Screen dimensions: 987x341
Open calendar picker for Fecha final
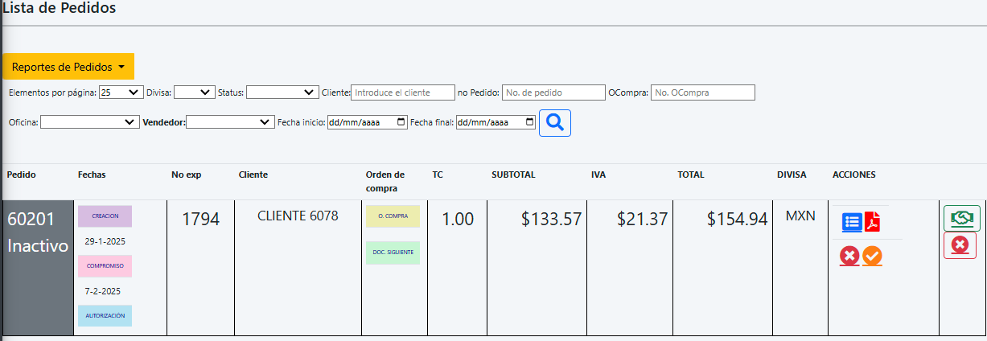[x=529, y=122]
